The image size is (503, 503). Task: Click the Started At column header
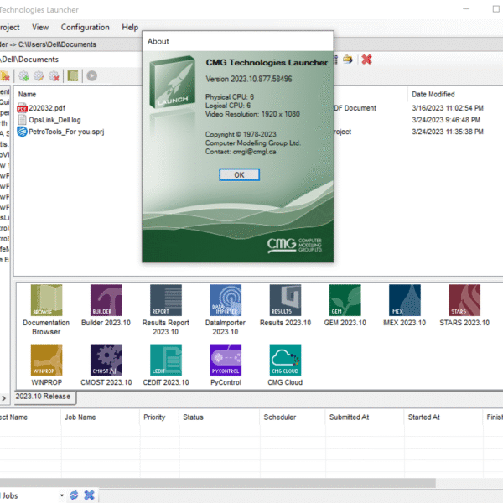coord(423,417)
